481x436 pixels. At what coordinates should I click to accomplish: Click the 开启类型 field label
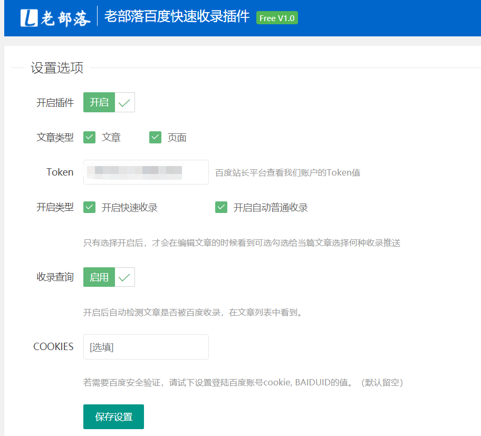click(x=55, y=207)
